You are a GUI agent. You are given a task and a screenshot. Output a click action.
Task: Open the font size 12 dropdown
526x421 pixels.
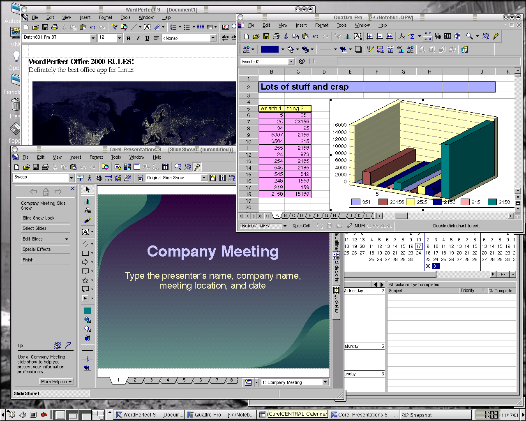tap(120, 38)
